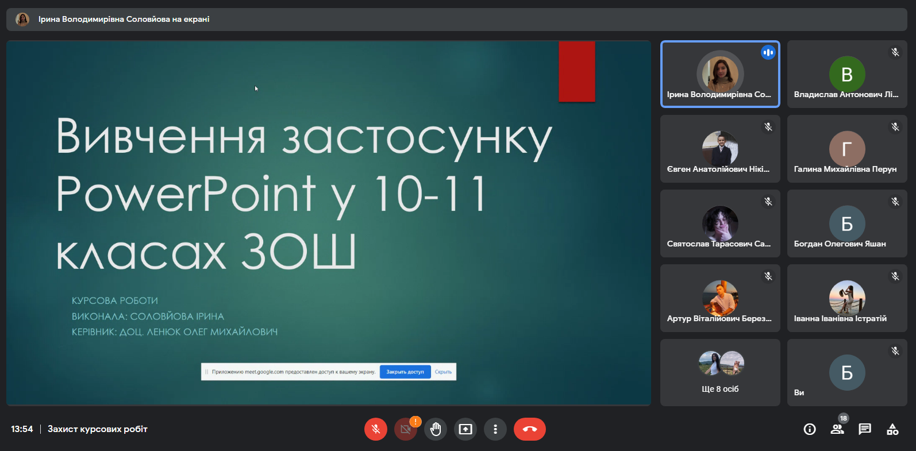The image size is (916, 451).
Task: Click 'Закрыть доступ' to stop sharing
Action: tap(405, 372)
